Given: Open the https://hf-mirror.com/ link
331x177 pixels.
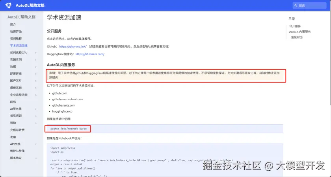Looking at the screenshot, I should [90, 54].
